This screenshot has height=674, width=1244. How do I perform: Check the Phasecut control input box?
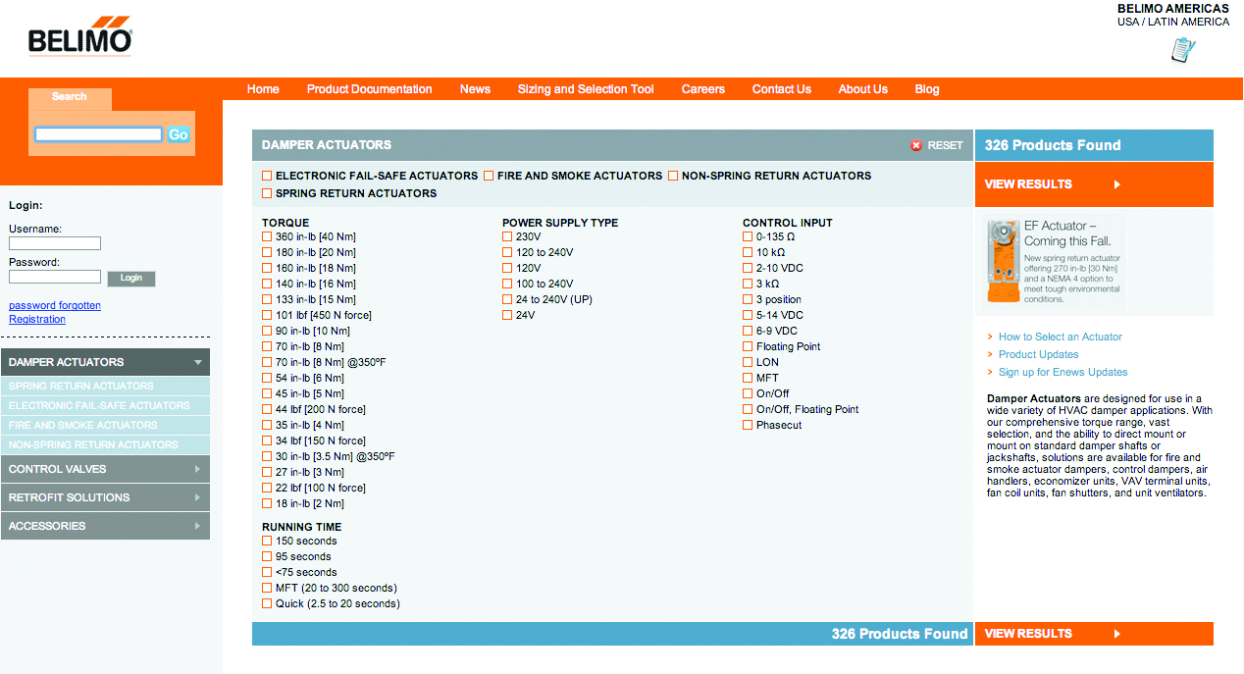(x=748, y=425)
